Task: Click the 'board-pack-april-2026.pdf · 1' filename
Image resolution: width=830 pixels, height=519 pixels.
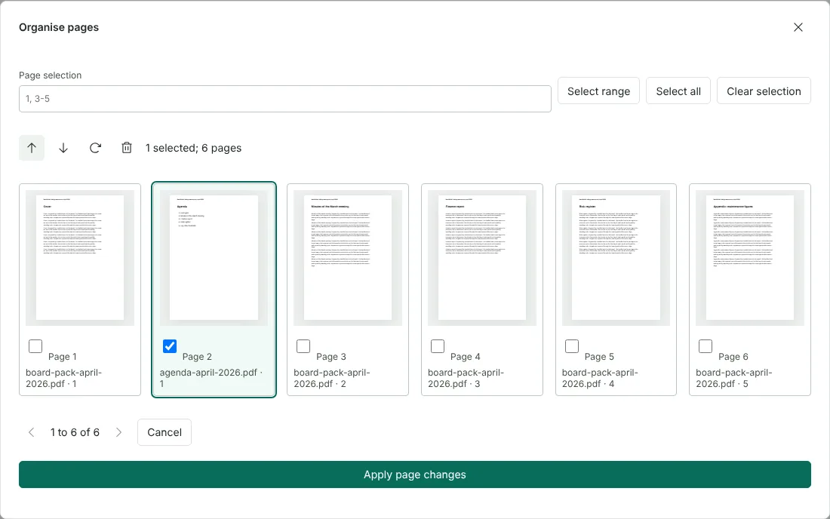Action: pos(63,378)
